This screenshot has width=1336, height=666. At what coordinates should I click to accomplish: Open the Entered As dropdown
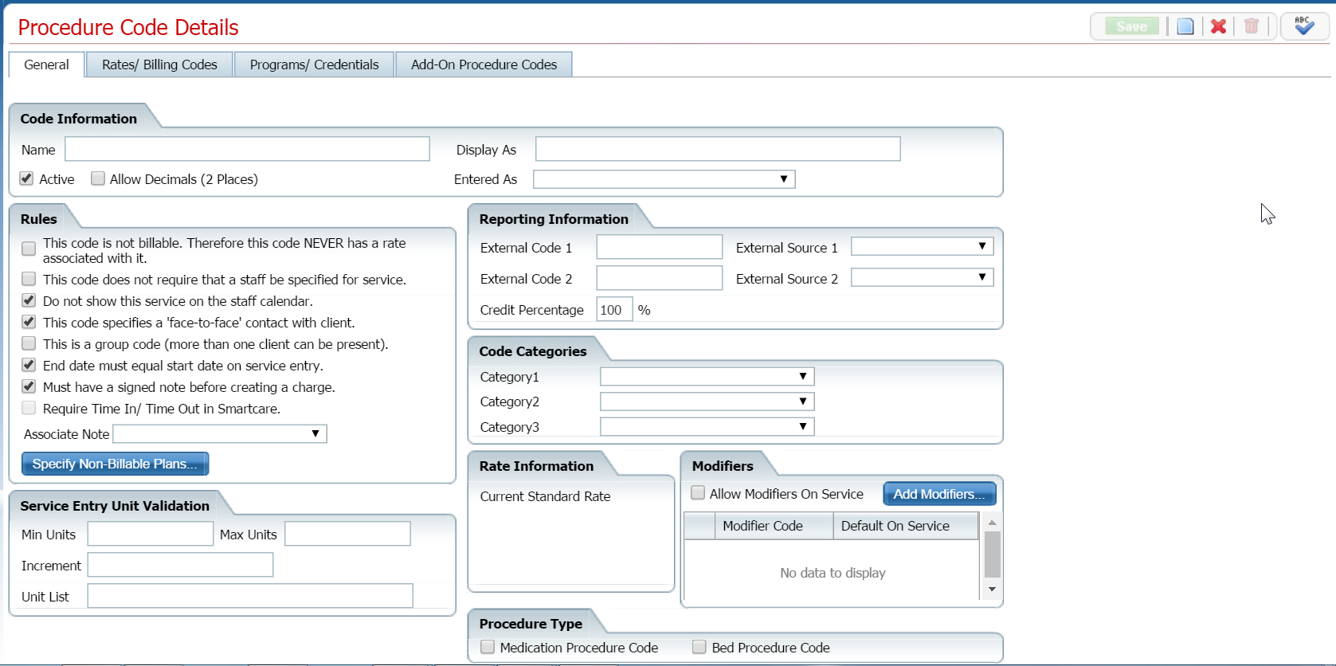coord(664,179)
